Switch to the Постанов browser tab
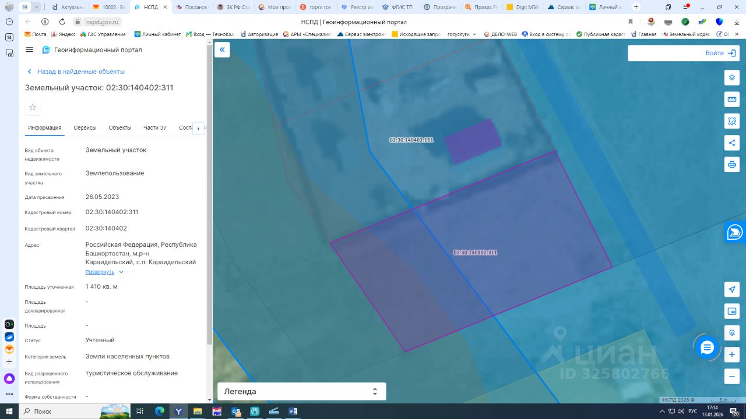746x419 pixels. coord(192,7)
